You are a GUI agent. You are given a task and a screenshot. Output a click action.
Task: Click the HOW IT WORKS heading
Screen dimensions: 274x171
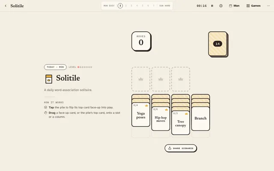coord(54,103)
